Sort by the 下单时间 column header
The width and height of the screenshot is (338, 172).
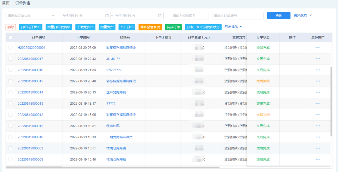[83, 37]
